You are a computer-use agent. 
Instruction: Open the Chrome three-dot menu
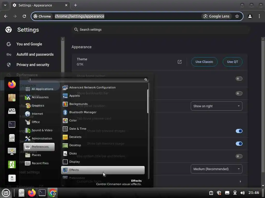coord(259,16)
